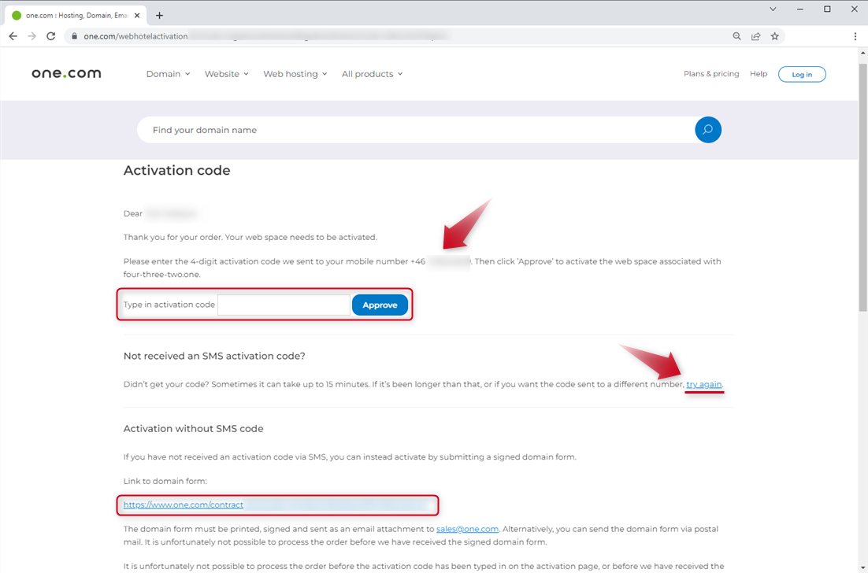
Task: Open the Chrome three-dot menu
Action: [x=855, y=36]
